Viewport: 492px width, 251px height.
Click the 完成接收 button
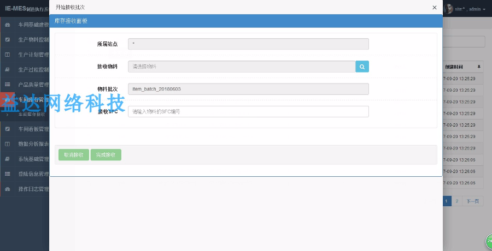106,155
